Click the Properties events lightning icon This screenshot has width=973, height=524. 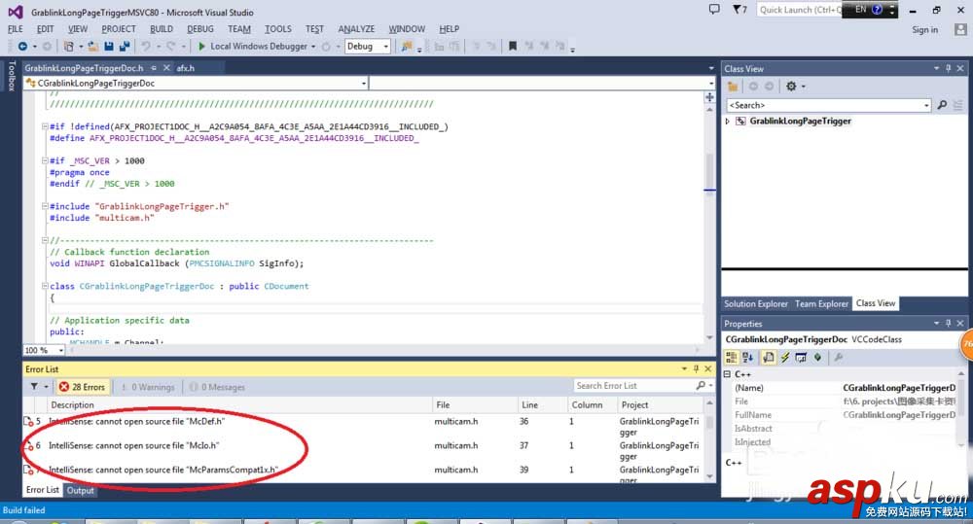point(784,357)
